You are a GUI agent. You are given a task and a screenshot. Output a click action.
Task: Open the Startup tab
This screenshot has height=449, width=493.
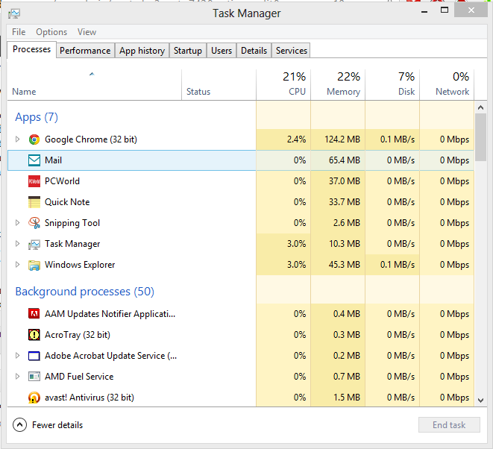(187, 51)
